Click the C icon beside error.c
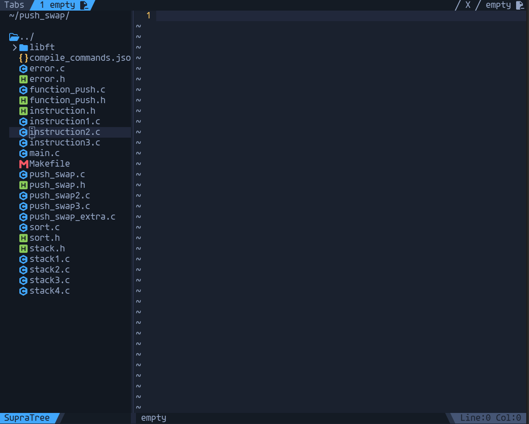 pyautogui.click(x=24, y=69)
